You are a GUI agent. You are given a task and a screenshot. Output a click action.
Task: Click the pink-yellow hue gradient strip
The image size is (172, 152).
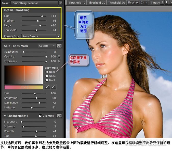point(24,87)
